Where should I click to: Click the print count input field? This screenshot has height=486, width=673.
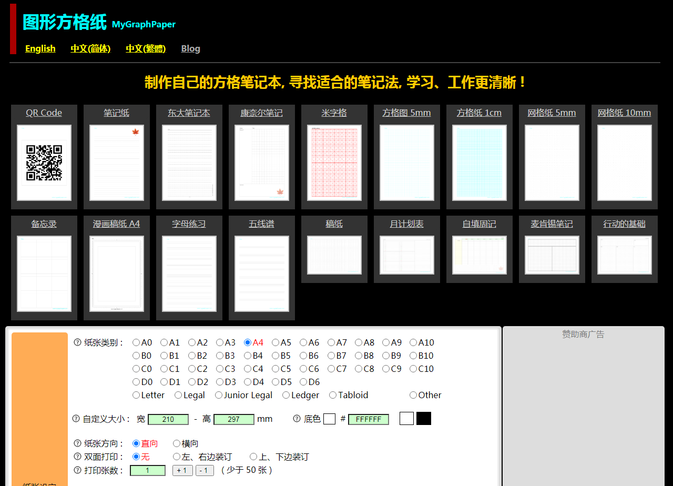coord(148,470)
